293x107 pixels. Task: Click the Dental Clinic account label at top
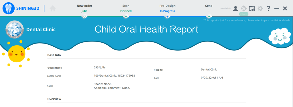coord(225,8)
